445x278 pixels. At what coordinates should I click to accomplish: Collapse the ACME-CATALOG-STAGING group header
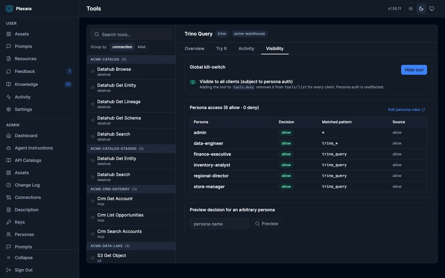[x=131, y=149]
